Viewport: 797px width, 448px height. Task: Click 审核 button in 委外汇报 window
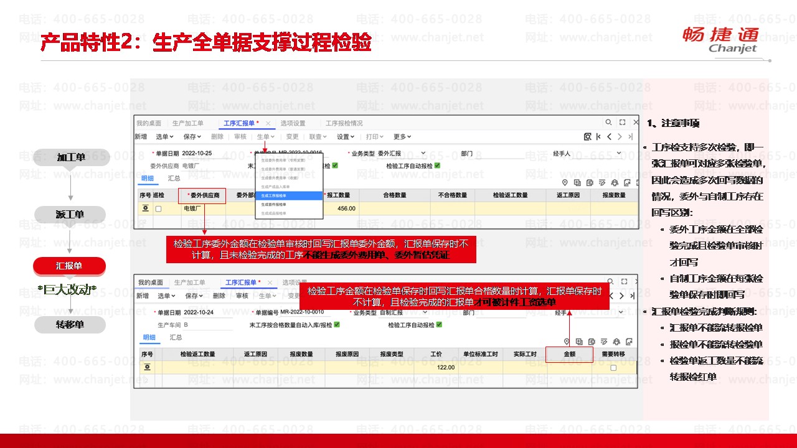tap(240, 137)
